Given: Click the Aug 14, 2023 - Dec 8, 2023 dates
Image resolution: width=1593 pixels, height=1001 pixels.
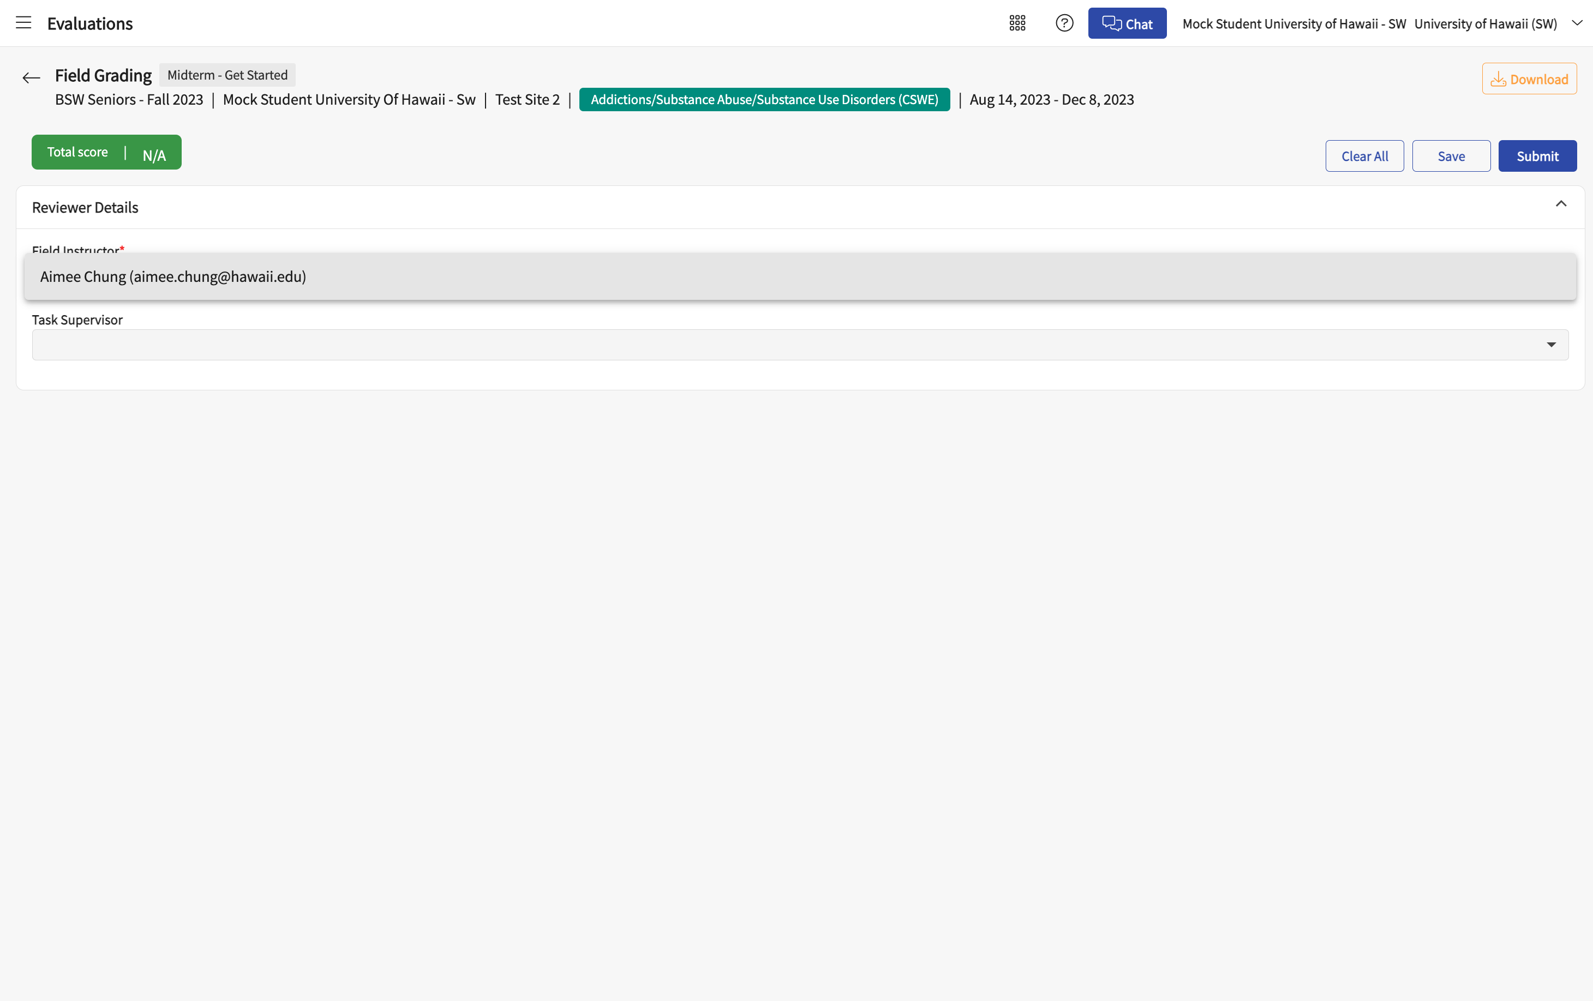Looking at the screenshot, I should coord(1052,99).
